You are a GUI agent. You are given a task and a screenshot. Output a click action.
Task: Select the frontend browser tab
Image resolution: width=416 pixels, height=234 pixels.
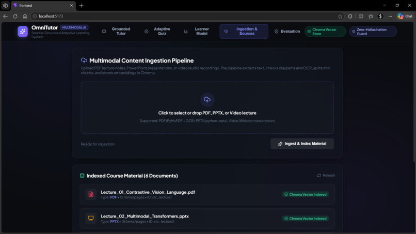43,5
